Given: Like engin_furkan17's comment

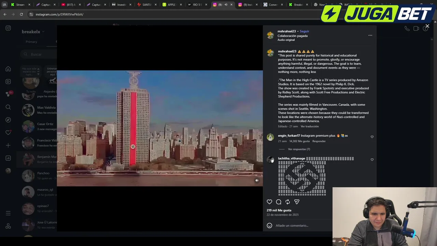Looking at the screenshot, I should [372, 137].
